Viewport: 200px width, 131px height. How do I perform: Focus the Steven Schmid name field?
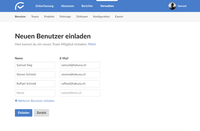[35, 75]
